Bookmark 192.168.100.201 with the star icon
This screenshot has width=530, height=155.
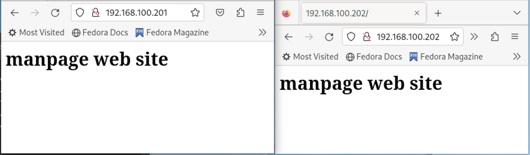pyautogui.click(x=195, y=13)
